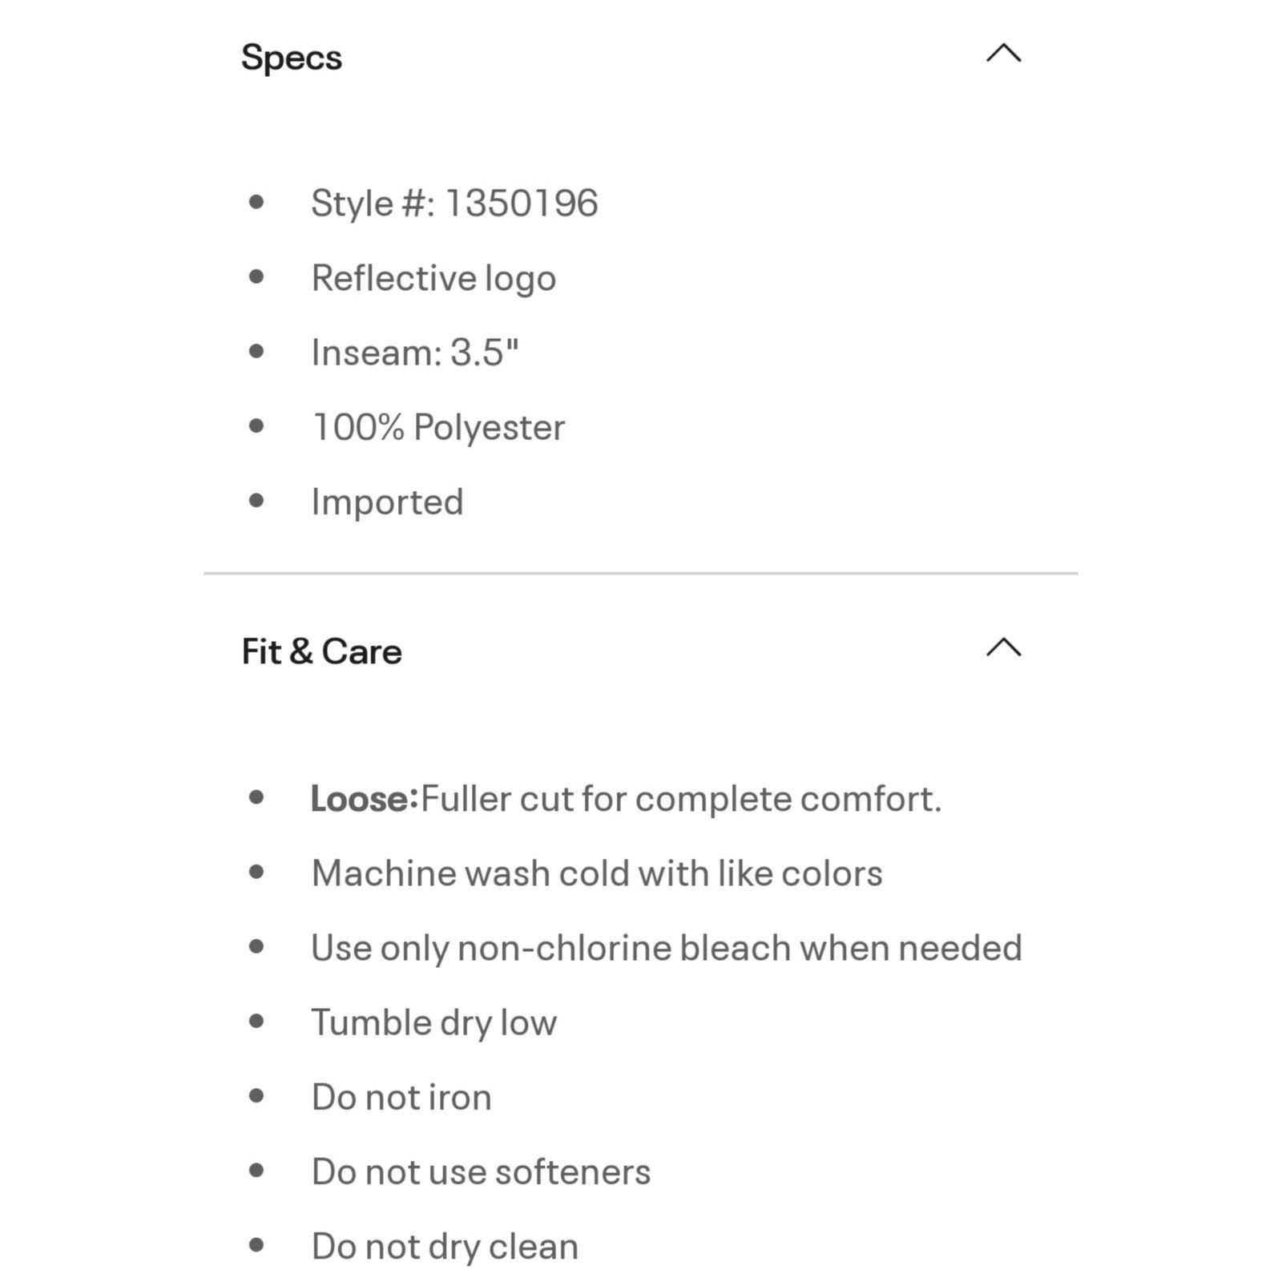Collapse the Fit & Care chevron
This screenshot has width=1282, height=1282.
click(1003, 647)
